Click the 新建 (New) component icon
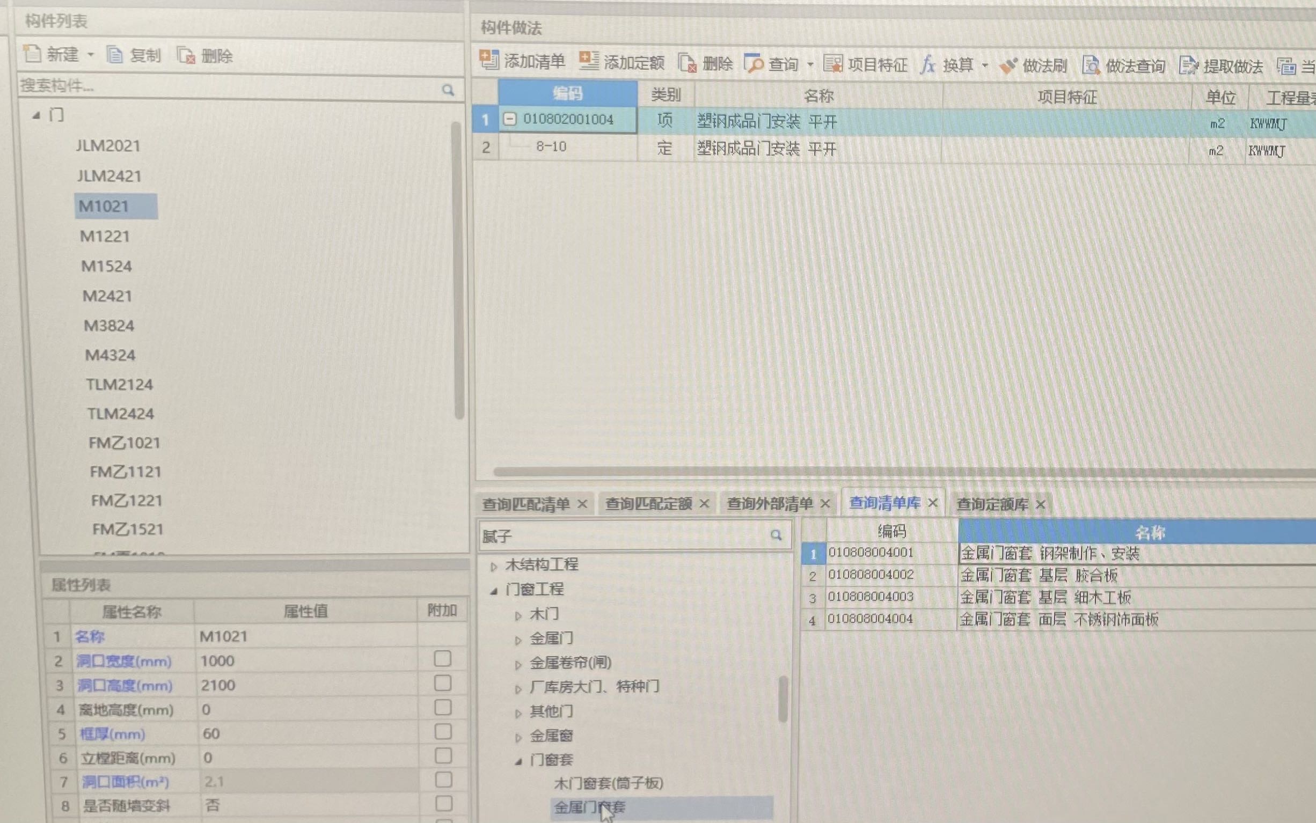Image resolution: width=1316 pixels, height=823 pixels. [32, 54]
